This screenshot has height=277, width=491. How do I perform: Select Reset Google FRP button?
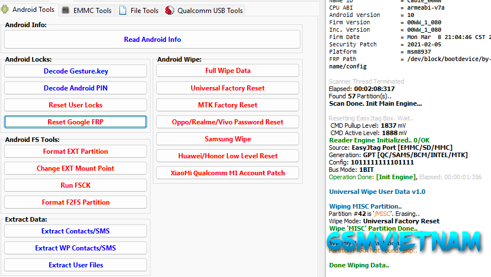(75, 122)
